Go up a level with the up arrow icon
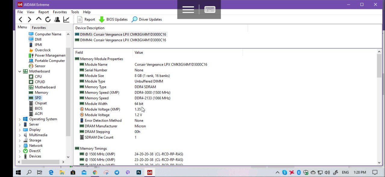 pos(38,19)
